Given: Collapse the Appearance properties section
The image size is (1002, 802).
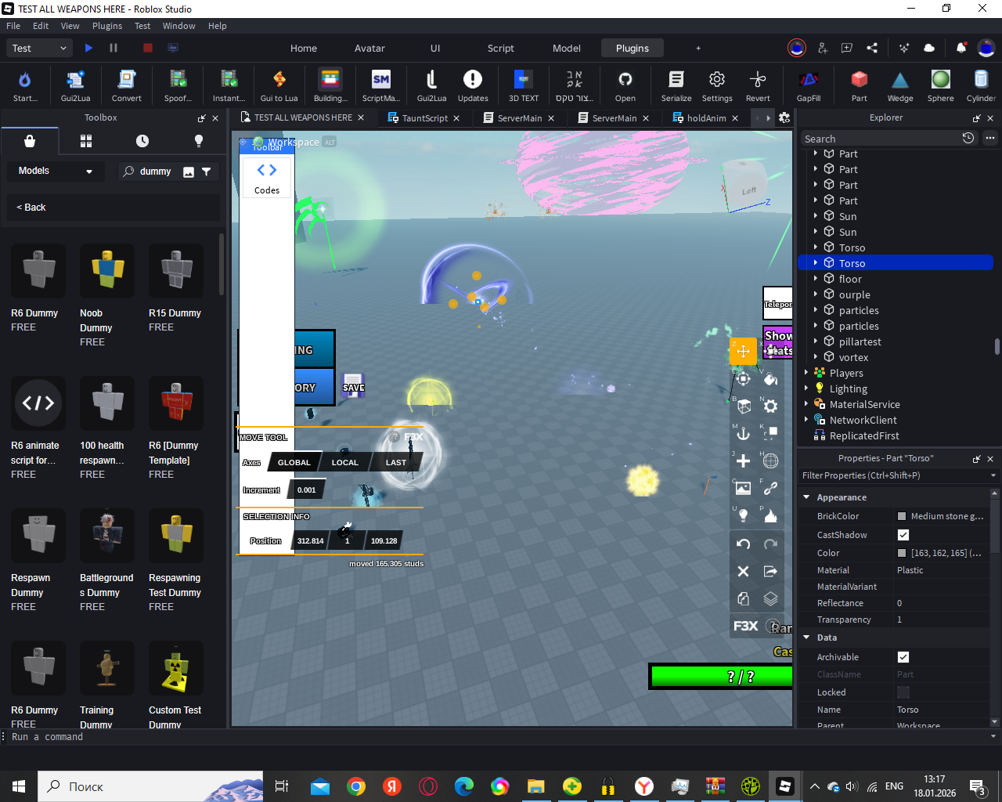Looking at the screenshot, I should 806,497.
